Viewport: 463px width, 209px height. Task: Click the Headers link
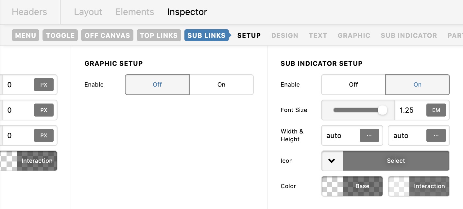(29, 12)
